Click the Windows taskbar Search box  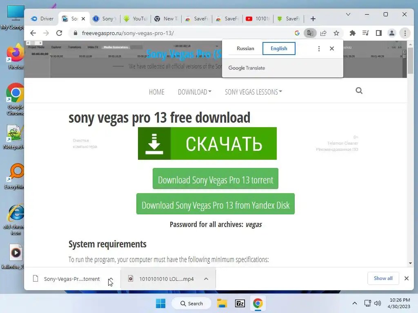(191, 303)
